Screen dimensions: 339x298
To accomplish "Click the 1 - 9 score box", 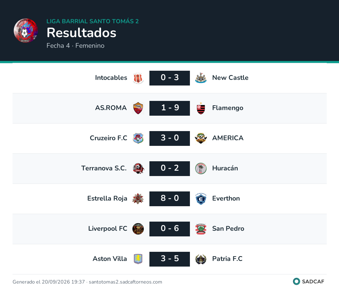I will point(170,108).
